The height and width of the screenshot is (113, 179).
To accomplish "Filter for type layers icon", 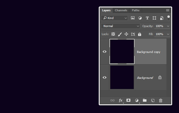I will click(147, 18).
